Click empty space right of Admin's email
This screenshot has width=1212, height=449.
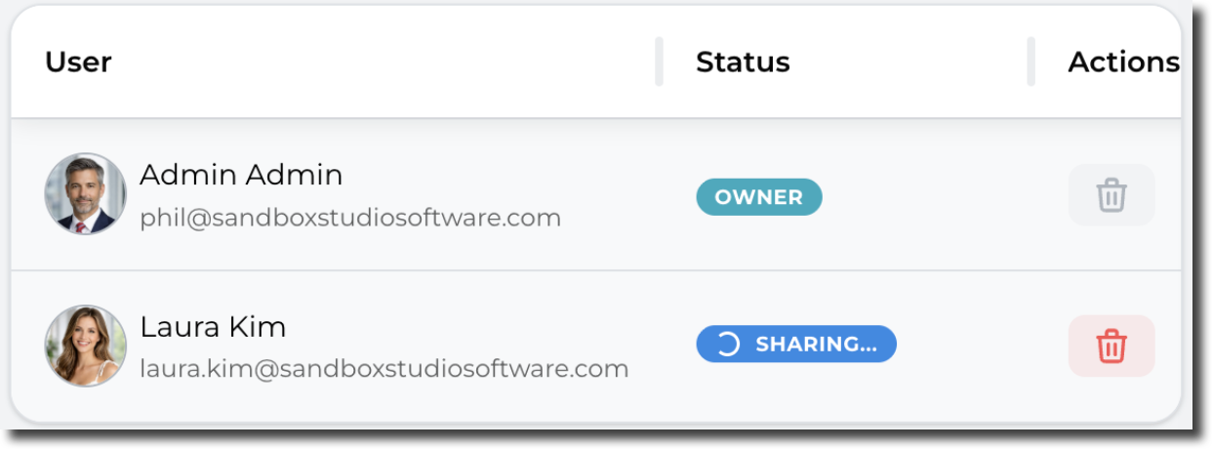pos(615,217)
